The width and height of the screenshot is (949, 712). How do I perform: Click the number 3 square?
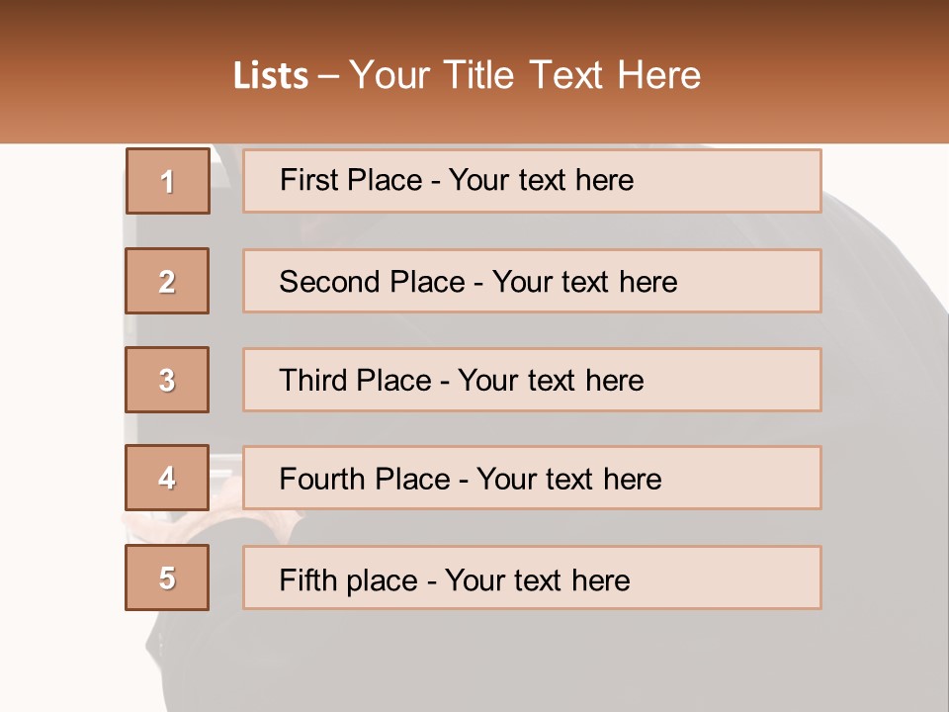click(x=167, y=380)
